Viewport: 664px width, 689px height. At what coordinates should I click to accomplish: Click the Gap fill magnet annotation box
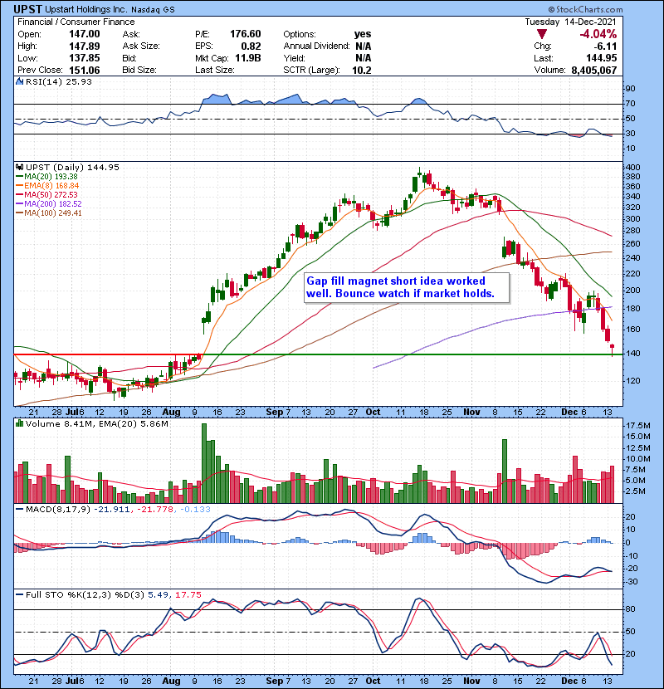pyautogui.click(x=407, y=288)
